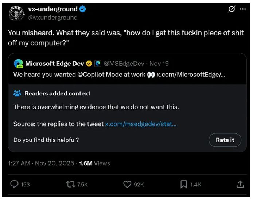
Task: Open the three-dot more options menu
Action: (x=242, y=10)
